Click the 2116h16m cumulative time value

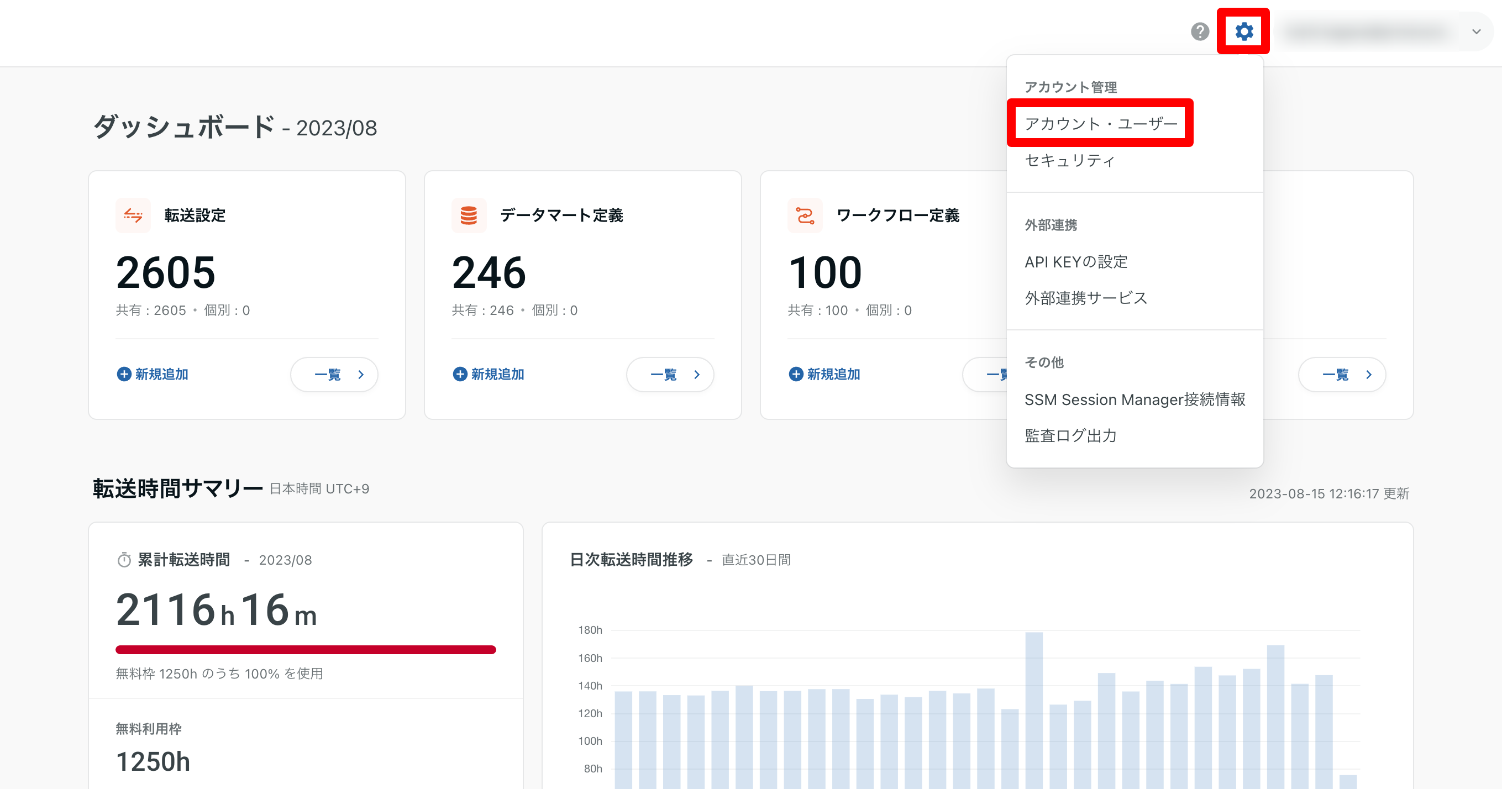tap(216, 611)
